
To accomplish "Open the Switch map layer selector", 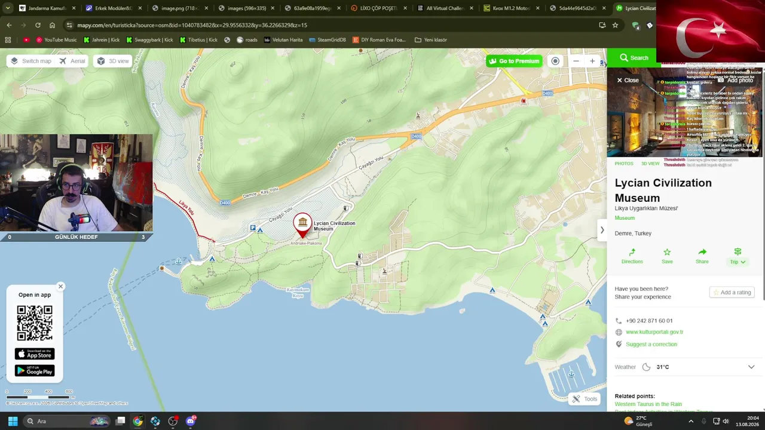I will 31,61.
